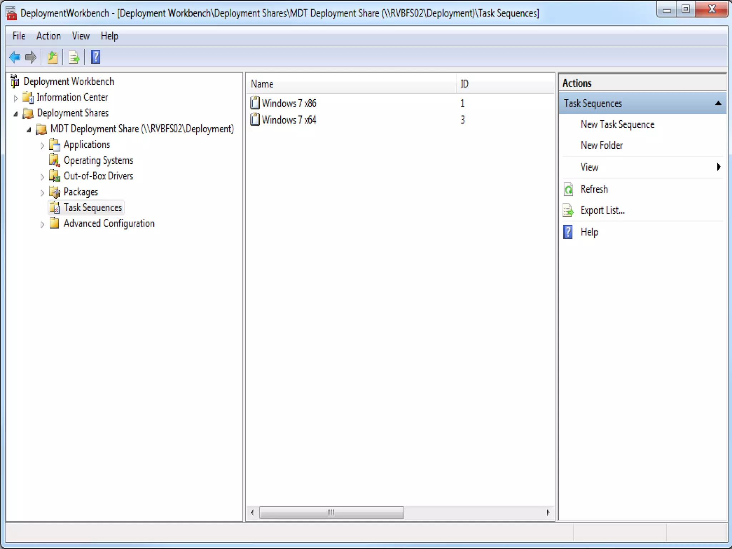Click the Task Sequences node icon
The width and height of the screenshot is (732, 549).
[x=54, y=208]
